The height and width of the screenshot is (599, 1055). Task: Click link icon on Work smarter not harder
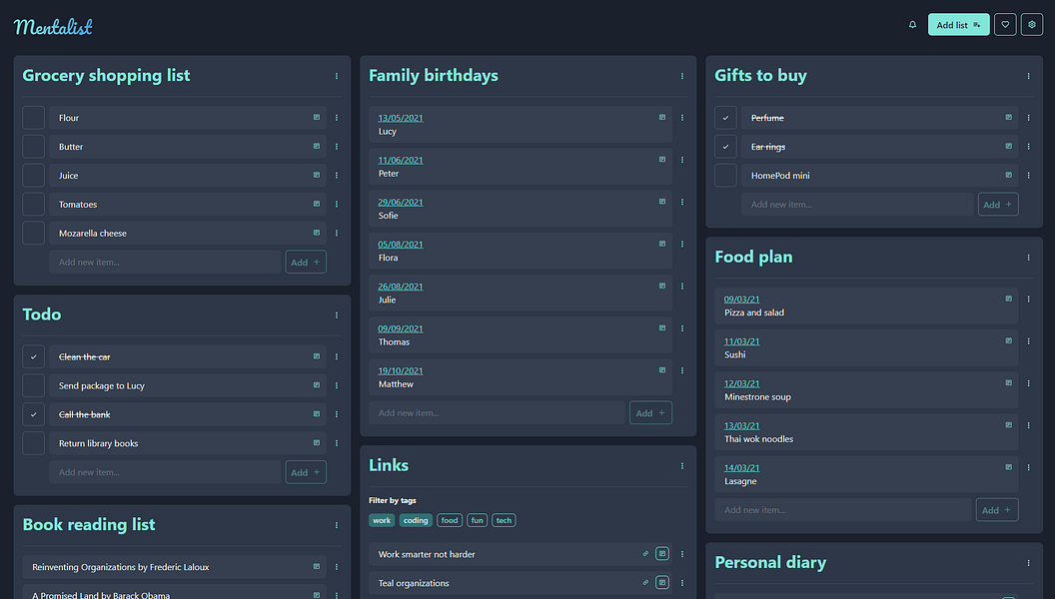coord(645,554)
